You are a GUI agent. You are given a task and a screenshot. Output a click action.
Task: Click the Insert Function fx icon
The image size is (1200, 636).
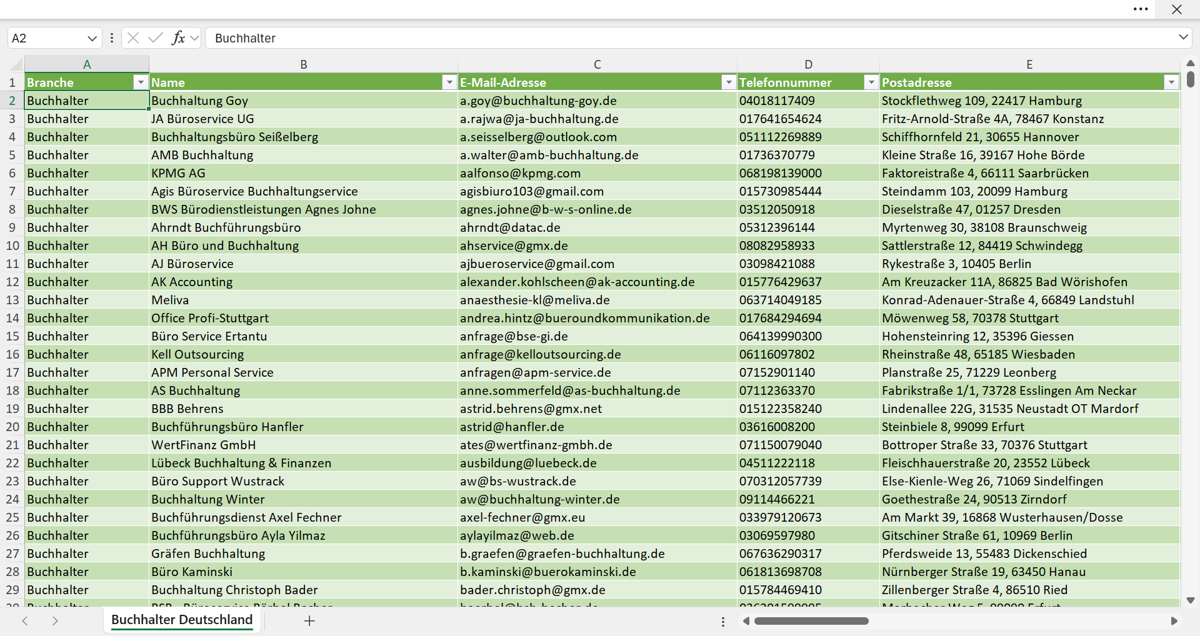(178, 38)
